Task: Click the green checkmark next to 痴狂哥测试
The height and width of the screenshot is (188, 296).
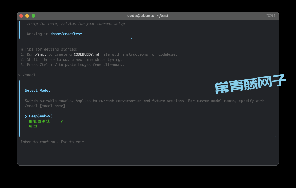Action: pyautogui.click(x=62, y=121)
